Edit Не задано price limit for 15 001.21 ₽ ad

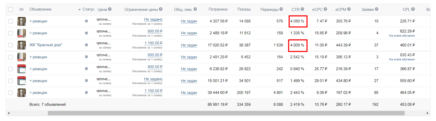point(153,79)
